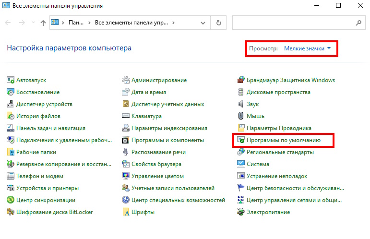The height and width of the screenshot is (239, 370).
Task: Open the Автозапуск icon
Action: click(11, 80)
